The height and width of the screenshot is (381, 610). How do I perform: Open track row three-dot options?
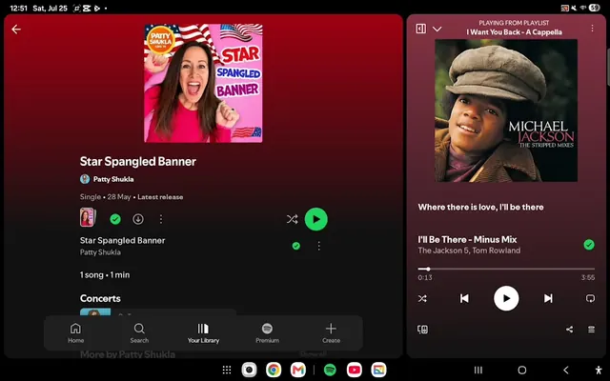click(x=318, y=246)
